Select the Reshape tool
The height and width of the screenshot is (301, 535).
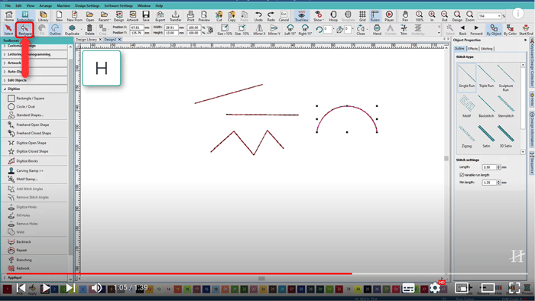click(24, 30)
